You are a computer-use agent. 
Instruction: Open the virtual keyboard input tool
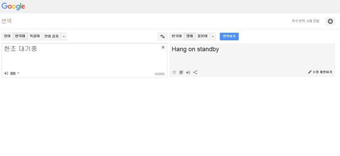[13, 73]
